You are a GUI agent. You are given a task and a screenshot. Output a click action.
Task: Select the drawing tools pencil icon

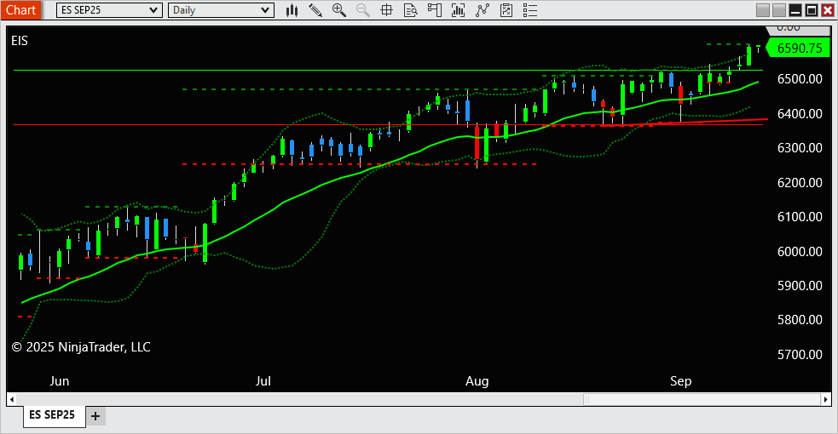(315, 10)
